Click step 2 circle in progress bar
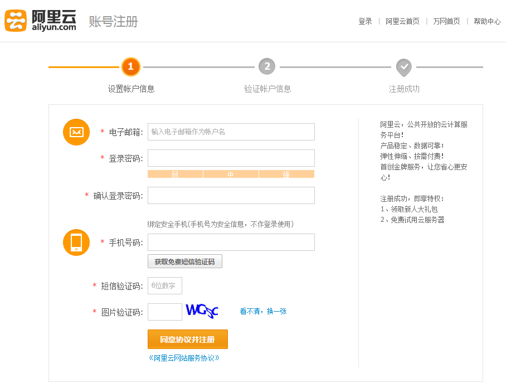The image size is (506, 383). (x=267, y=67)
